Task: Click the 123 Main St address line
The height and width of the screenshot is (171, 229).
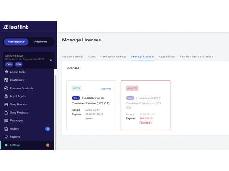Action: 24,59
